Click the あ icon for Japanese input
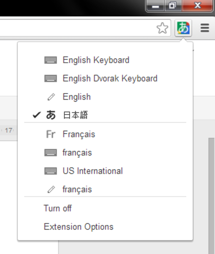Screen dimensions: 215x254 tap(51, 115)
